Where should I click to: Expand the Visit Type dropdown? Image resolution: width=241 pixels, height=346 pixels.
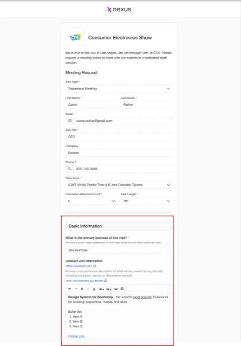[119, 89]
